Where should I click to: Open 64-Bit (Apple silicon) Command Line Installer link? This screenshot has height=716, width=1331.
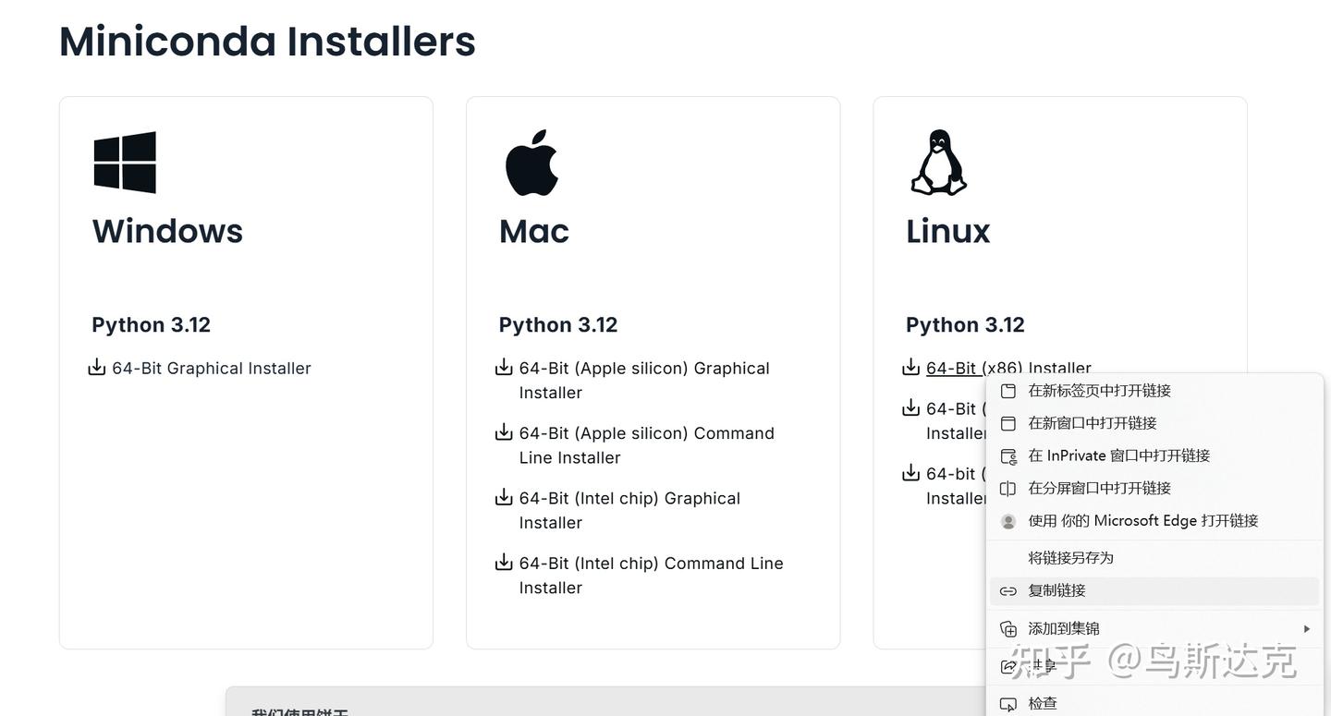[x=647, y=445]
